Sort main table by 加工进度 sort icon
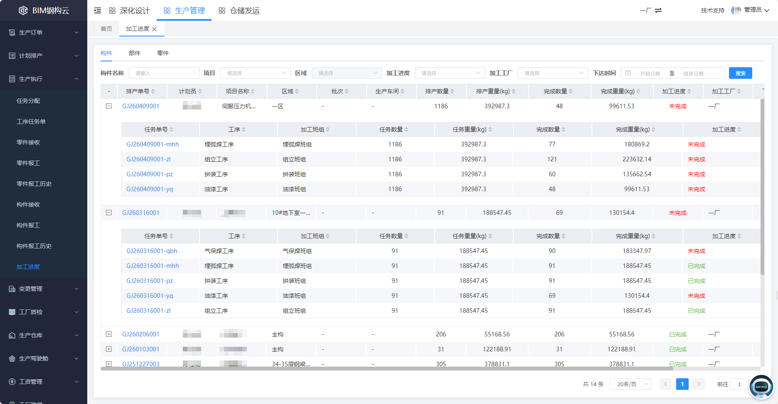This screenshot has height=404, width=778. point(689,91)
